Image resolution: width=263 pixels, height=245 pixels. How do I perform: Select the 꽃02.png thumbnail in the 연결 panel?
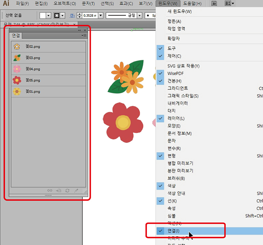click(x=17, y=47)
